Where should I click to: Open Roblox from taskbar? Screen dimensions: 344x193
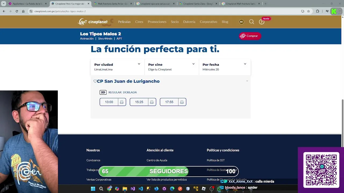point(204,189)
